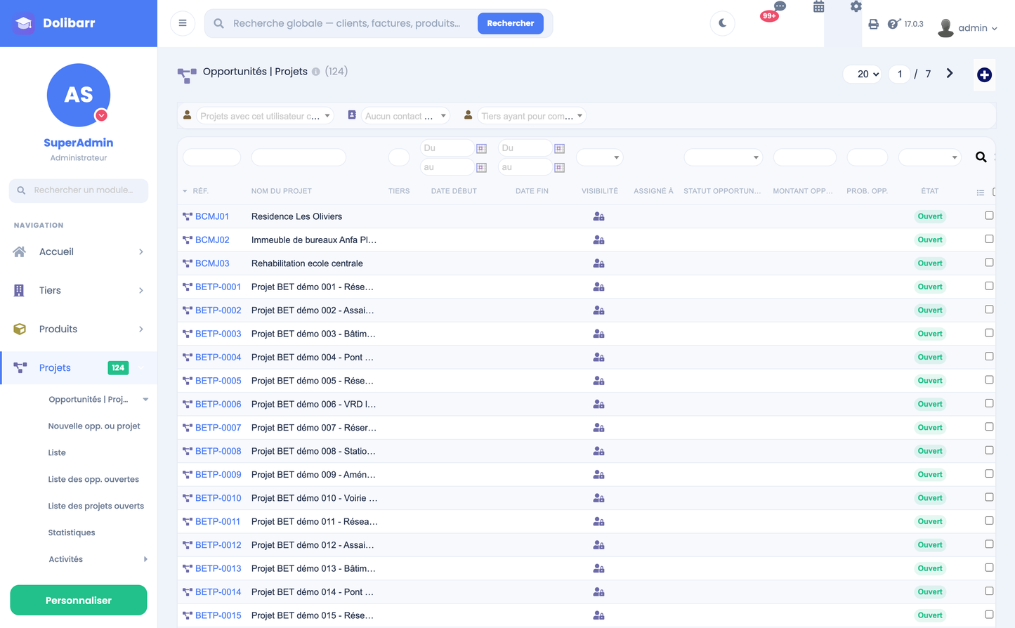This screenshot has width=1015, height=628.
Task: Go to next page arrow
Action: (x=950, y=73)
